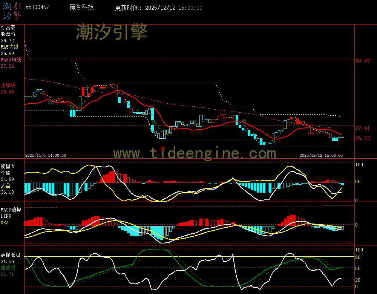Click the 30.97 price level on right axis
This screenshot has height=294, width=377.
click(362, 61)
